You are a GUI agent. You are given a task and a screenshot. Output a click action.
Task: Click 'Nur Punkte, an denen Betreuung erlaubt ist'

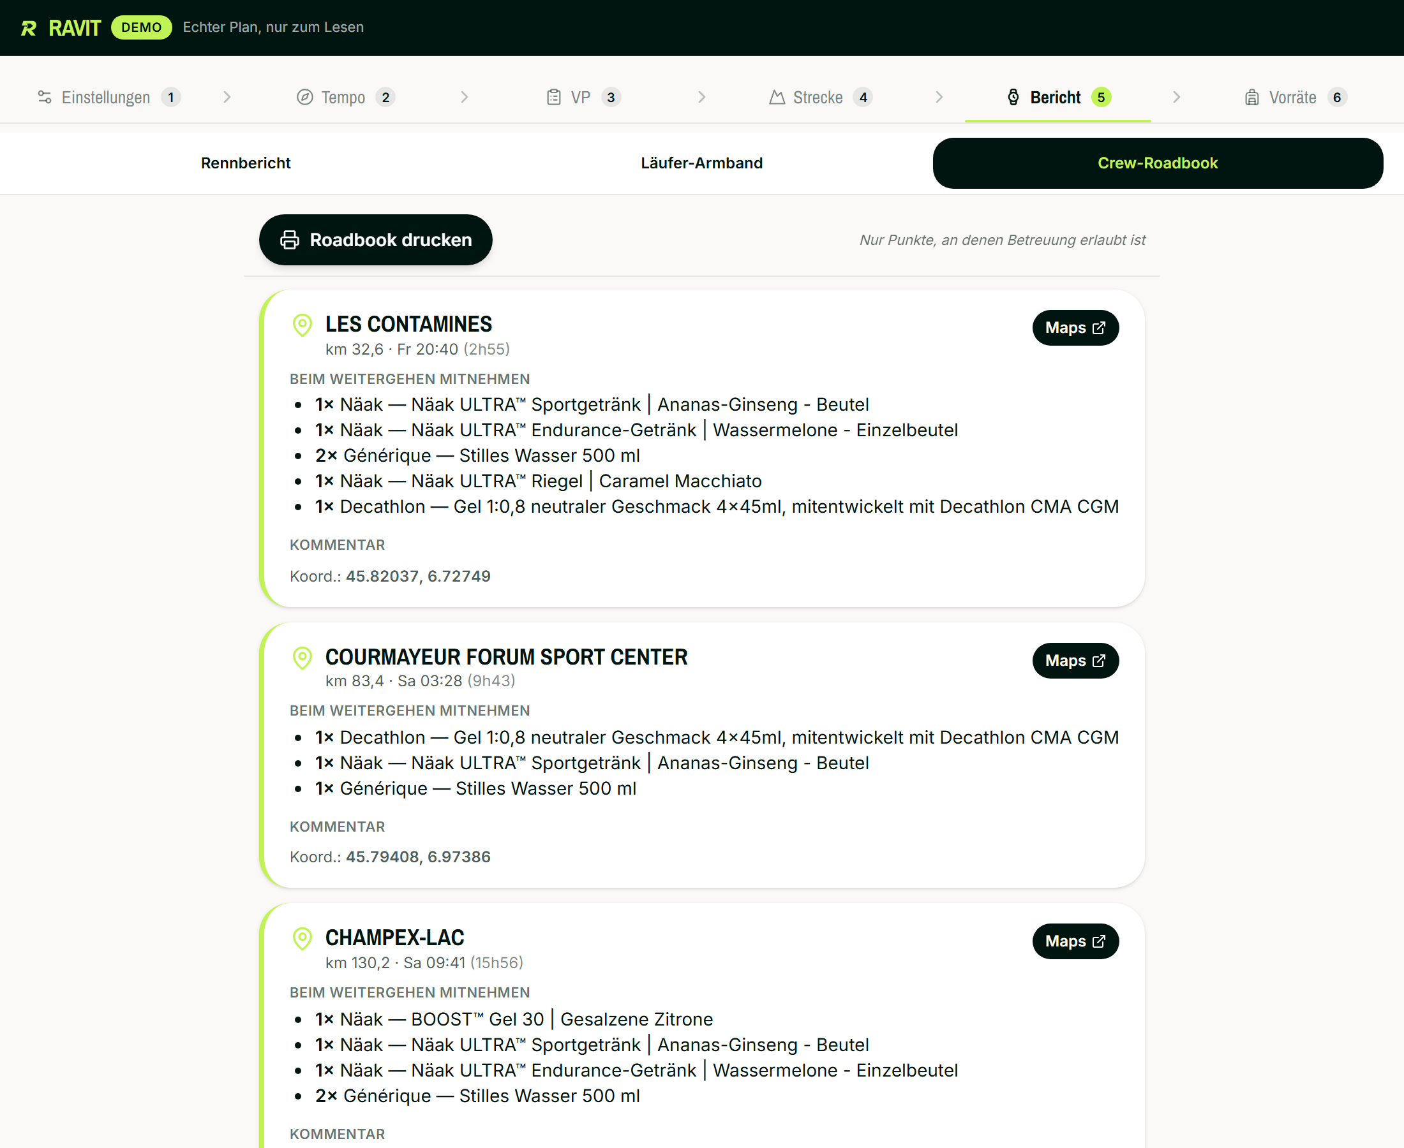pos(1003,240)
